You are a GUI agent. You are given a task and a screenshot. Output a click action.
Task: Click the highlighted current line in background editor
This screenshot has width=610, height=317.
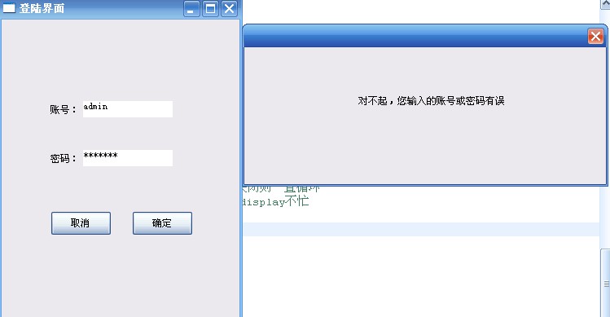tap(421, 229)
